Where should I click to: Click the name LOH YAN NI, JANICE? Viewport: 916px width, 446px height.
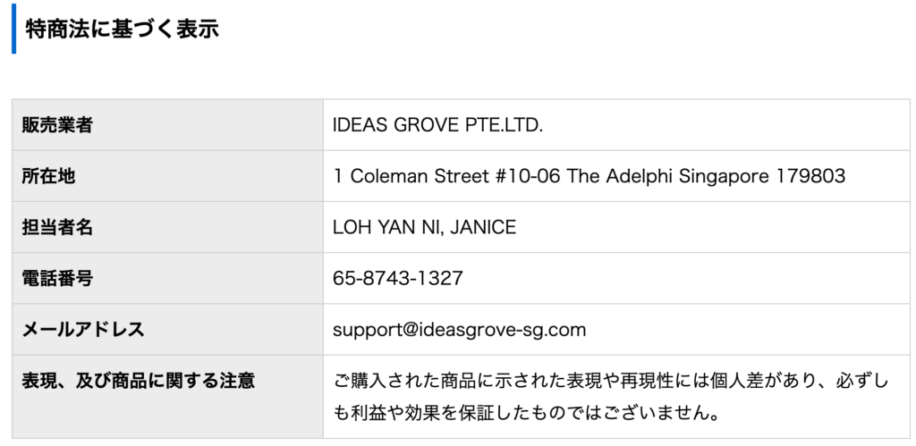pyautogui.click(x=425, y=227)
